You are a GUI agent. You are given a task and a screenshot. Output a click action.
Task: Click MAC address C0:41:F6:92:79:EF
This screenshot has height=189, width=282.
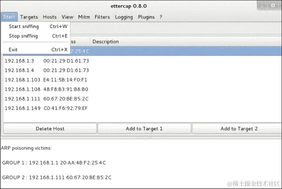point(65,108)
